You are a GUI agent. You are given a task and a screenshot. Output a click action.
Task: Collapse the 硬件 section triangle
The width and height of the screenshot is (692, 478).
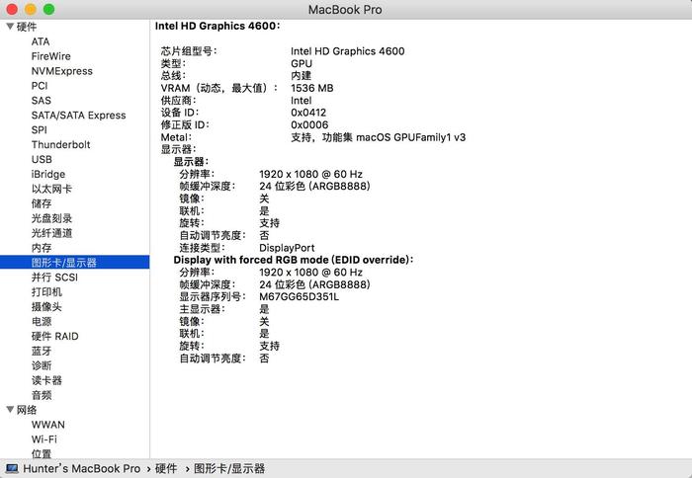pyautogui.click(x=10, y=27)
